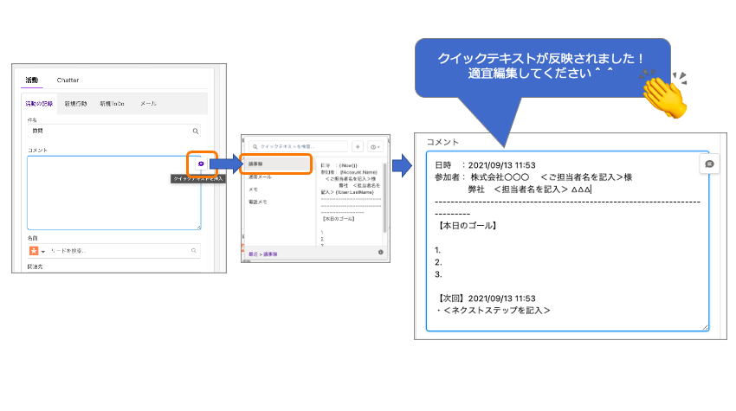Select the 新規ToDo subtab
736x411 pixels.
pyautogui.click(x=113, y=104)
